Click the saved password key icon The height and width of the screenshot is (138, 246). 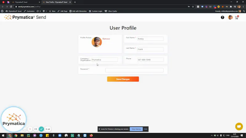[x=189, y=7]
